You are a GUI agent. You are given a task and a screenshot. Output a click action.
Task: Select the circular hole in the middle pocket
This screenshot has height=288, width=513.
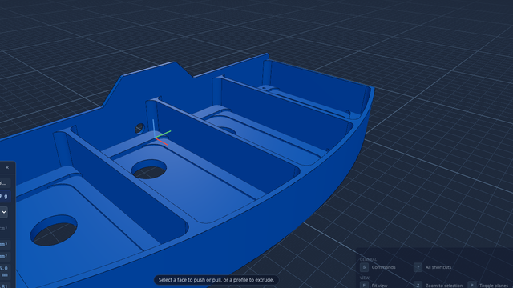pos(149,169)
